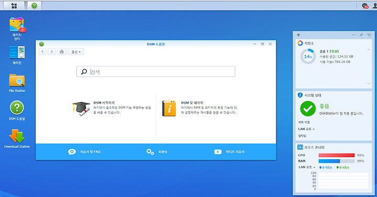The height and width of the screenshot is (197, 377).
Task: Open the user account icon in the taskbar
Action: pyautogui.click(x=375, y=6)
